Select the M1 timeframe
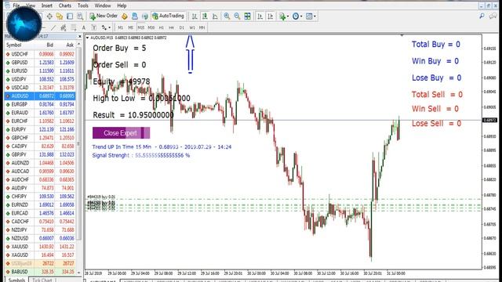Image resolution: width=502 pixels, height=282 pixels. 120,28
